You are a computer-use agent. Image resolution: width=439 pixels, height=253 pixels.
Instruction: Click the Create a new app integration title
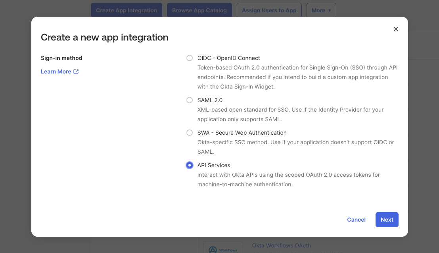[x=104, y=37]
